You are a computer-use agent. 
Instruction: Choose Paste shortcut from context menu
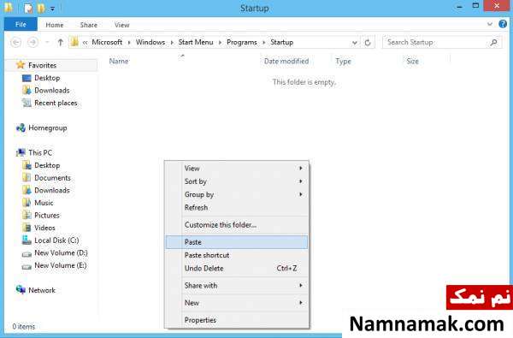[237, 255]
